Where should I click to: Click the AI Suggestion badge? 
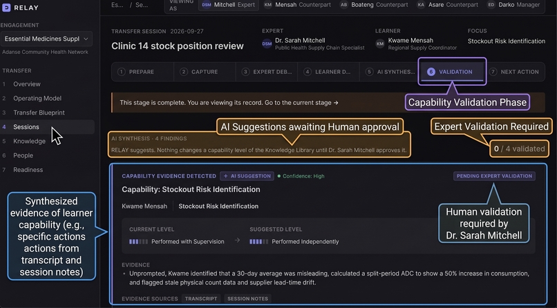[x=247, y=176]
